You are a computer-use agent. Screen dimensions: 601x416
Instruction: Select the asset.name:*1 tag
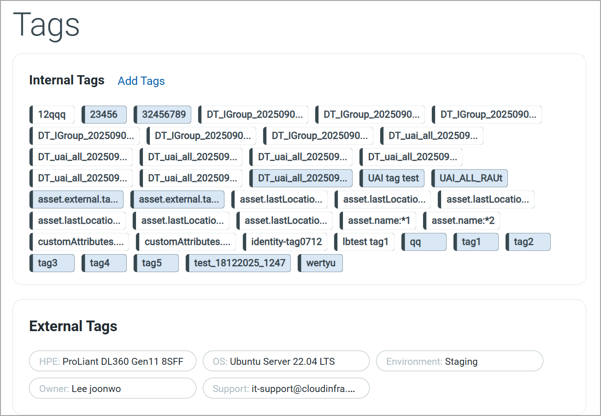pos(379,221)
